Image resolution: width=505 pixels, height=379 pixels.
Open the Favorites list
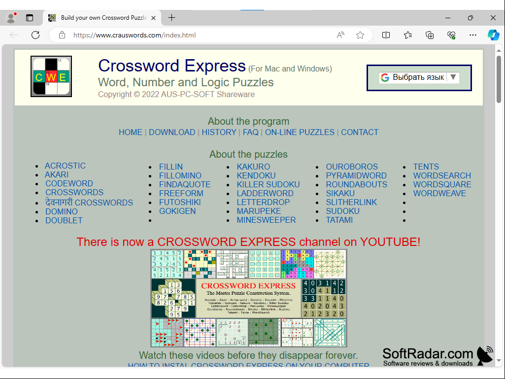[408, 35]
